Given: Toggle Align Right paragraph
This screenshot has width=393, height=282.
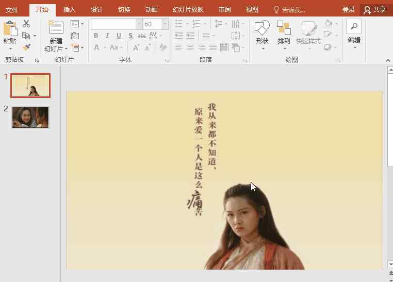Looking at the screenshot, I should click(x=202, y=47).
